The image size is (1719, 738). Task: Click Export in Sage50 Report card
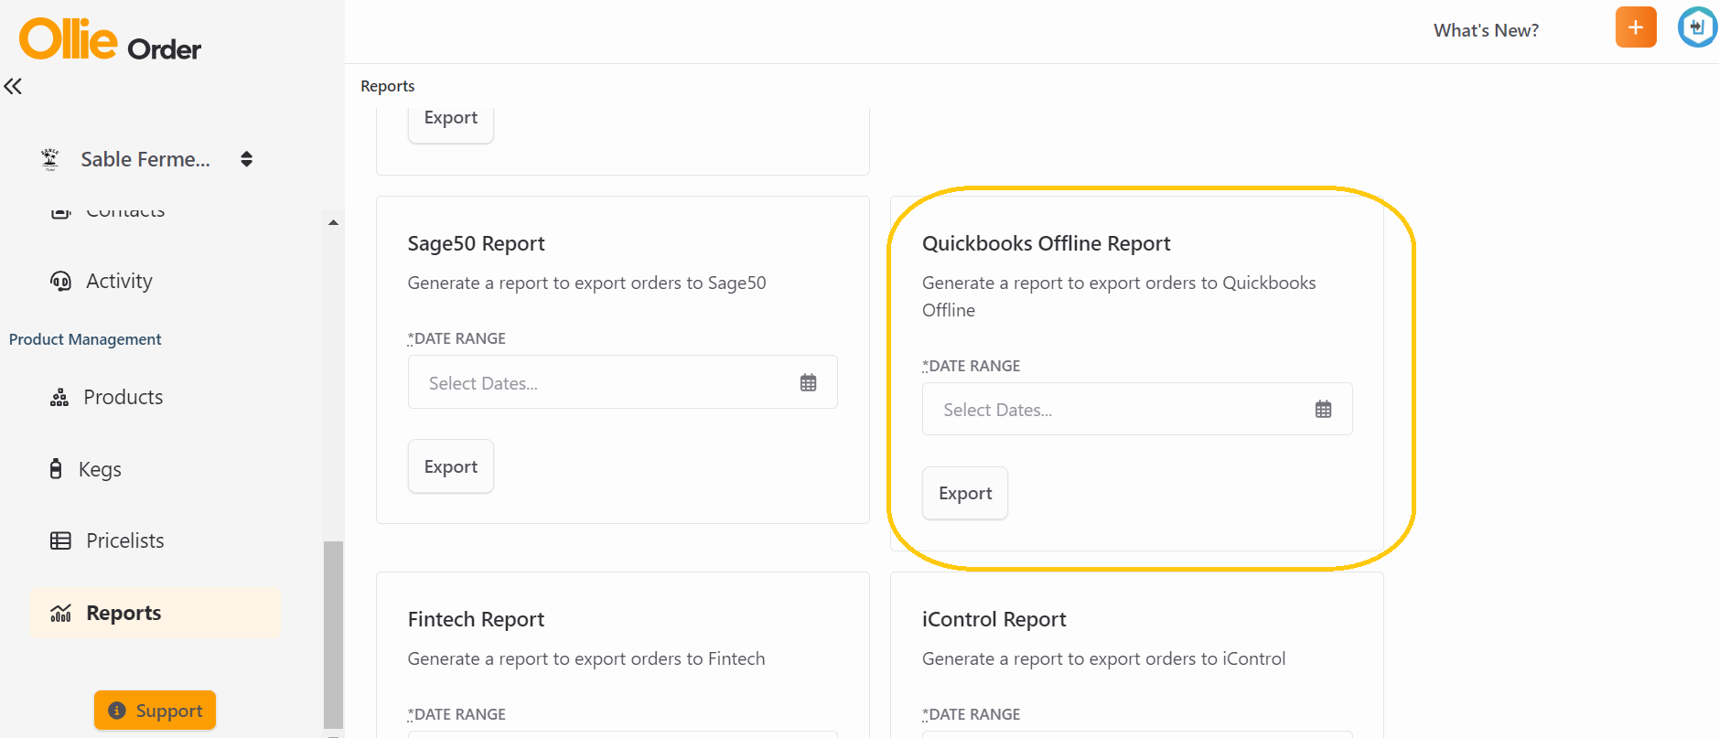(x=451, y=466)
